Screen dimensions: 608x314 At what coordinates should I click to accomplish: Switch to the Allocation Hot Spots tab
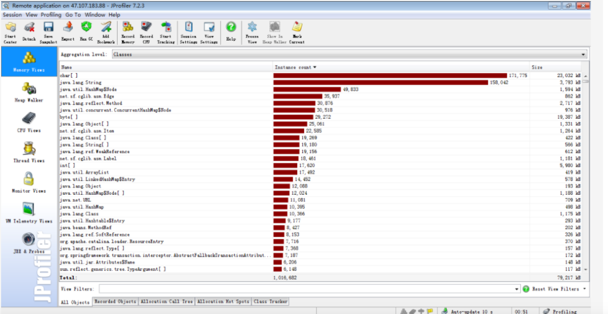(x=223, y=301)
